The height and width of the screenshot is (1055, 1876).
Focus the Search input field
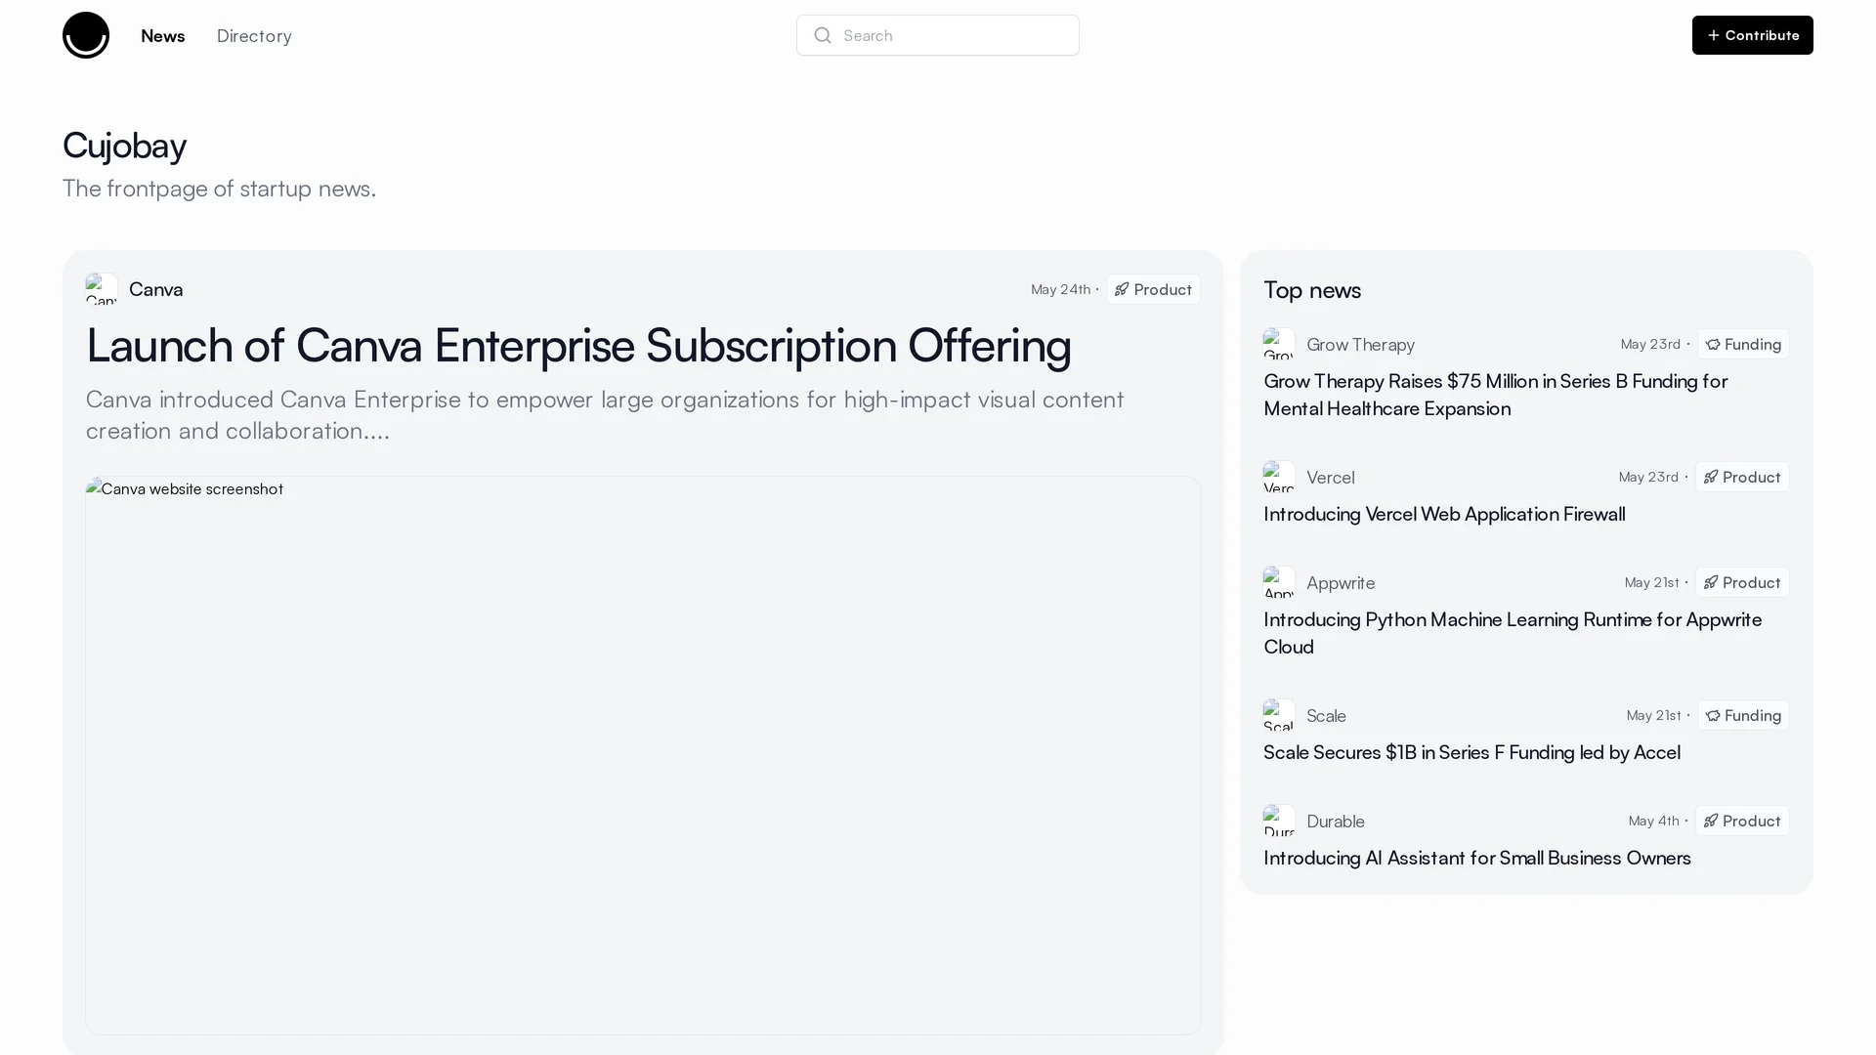pyautogui.click(x=938, y=35)
